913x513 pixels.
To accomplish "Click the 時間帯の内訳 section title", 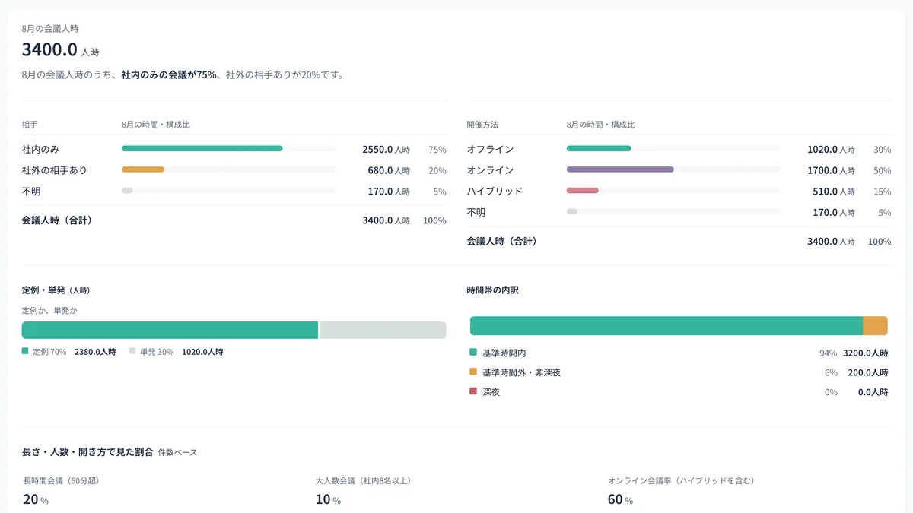I will click(493, 290).
